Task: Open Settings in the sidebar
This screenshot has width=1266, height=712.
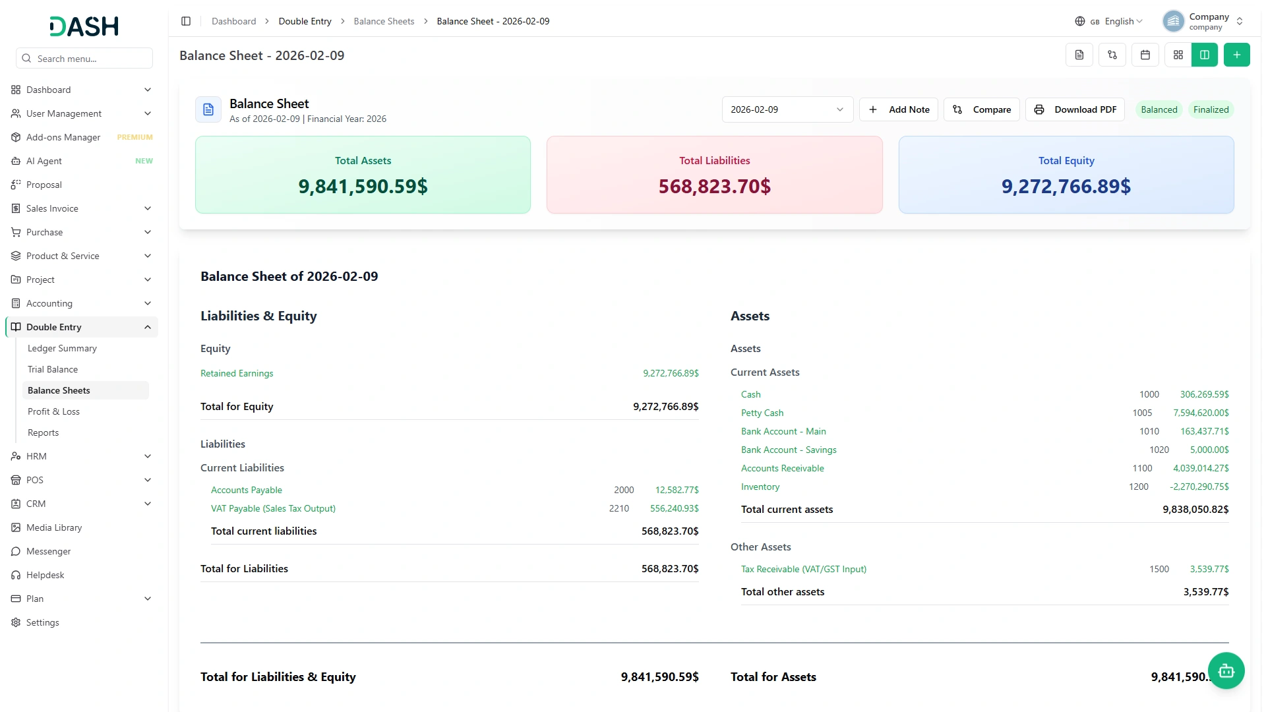Action: click(82, 622)
